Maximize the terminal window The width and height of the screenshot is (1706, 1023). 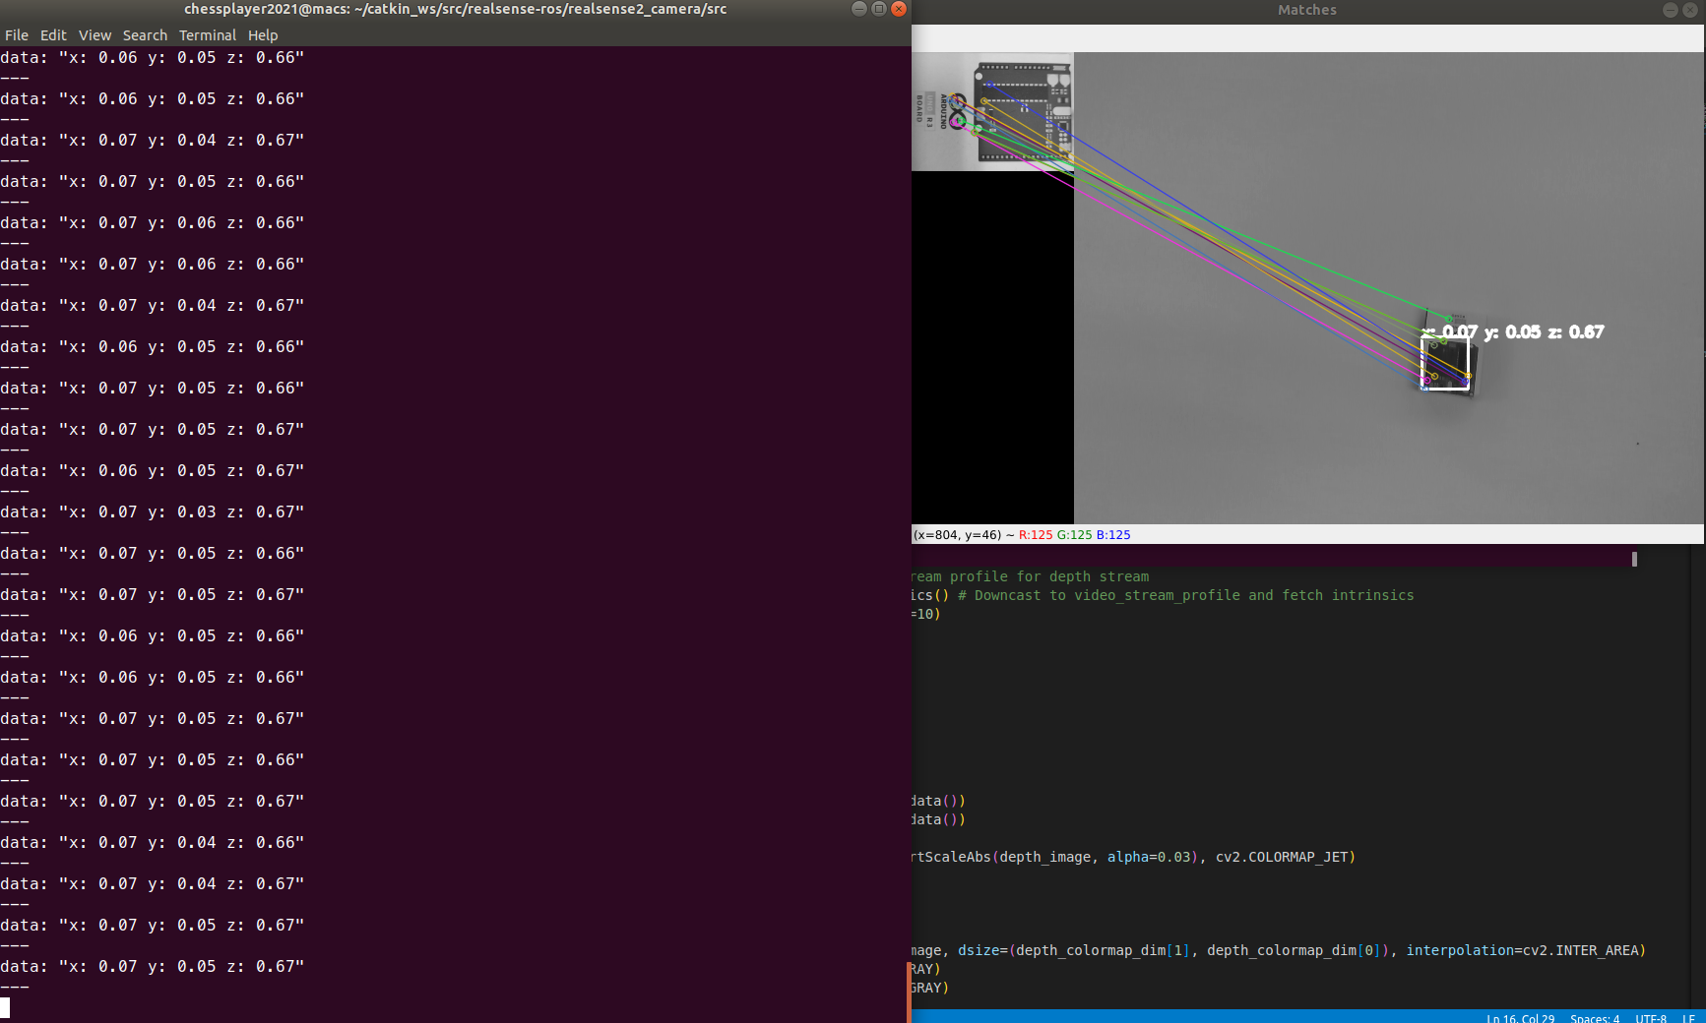pyautogui.click(x=877, y=9)
